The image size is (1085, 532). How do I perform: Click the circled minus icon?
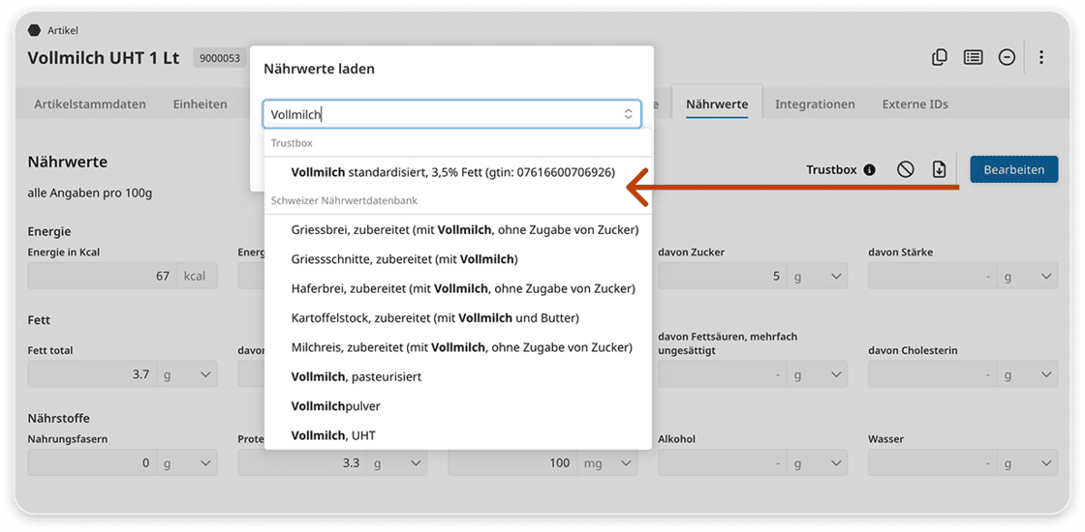[1007, 57]
